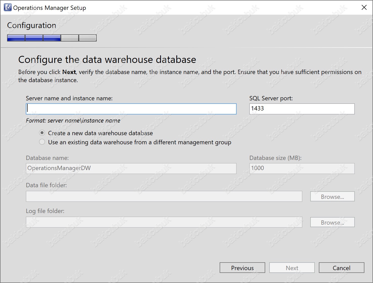
Task: Click the Format: server name\instance name hint
Action: [x=73, y=121]
